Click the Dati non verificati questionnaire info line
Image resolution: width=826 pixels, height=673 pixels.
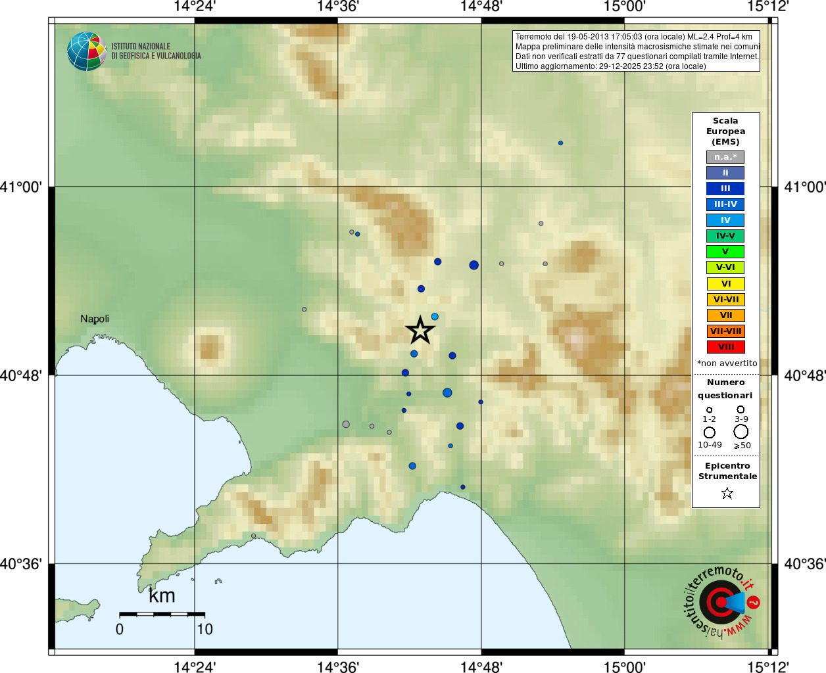tap(637, 57)
